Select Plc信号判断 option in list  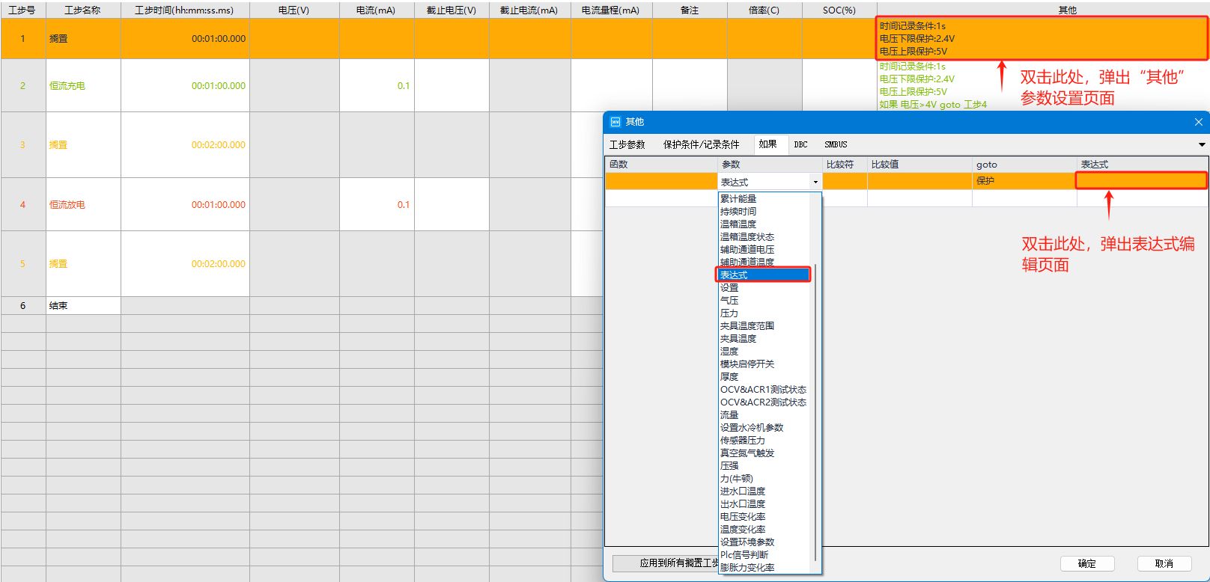click(x=744, y=554)
